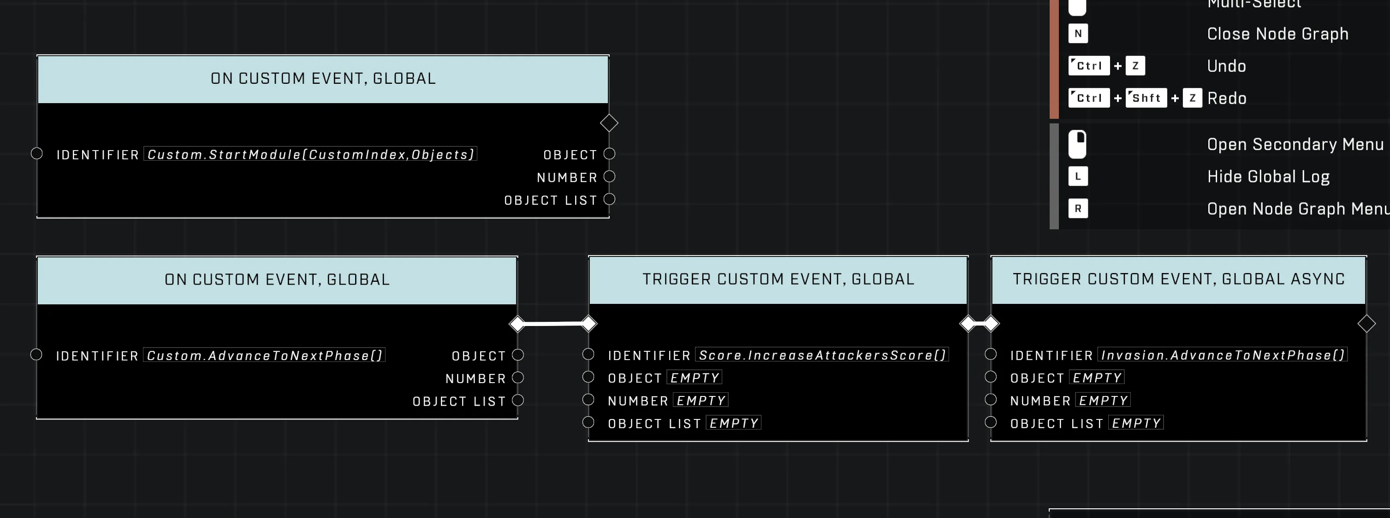Click the Undo shortcut label
Image resolution: width=1390 pixels, height=518 pixels.
pyautogui.click(x=1226, y=66)
